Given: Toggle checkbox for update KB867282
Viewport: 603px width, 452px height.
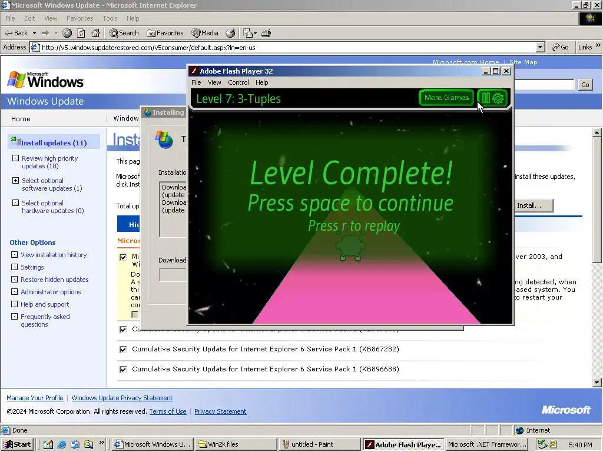Looking at the screenshot, I should pyautogui.click(x=123, y=350).
